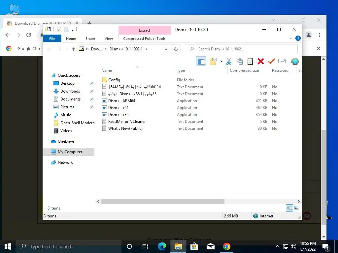Viewport: 338px width, 253px height.
Task: Click the new folder toolbar icon
Action: (x=213, y=61)
